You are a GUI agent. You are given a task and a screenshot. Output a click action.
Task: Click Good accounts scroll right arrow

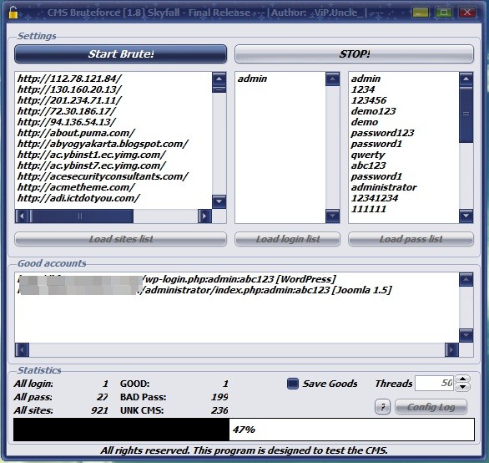point(451,350)
